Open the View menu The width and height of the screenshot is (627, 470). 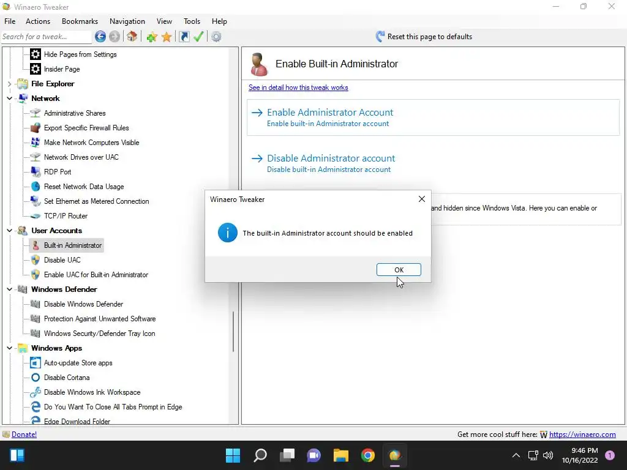(x=164, y=21)
